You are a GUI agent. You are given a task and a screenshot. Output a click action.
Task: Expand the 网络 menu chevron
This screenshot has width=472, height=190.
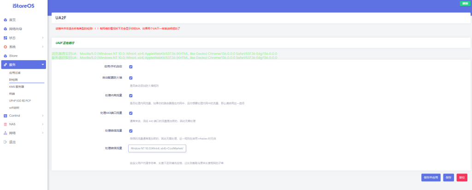43,133
